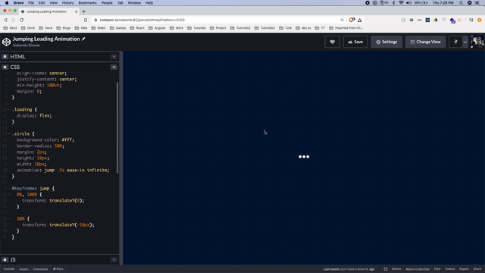Expand the HTML editor dropdown chevron

[x=114, y=57]
